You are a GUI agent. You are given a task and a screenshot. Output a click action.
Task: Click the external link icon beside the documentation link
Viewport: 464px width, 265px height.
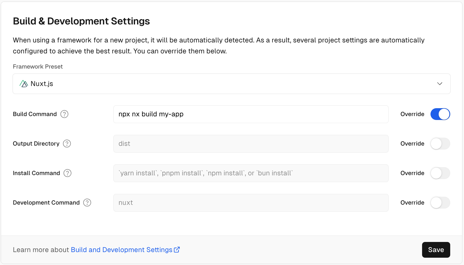[177, 250]
